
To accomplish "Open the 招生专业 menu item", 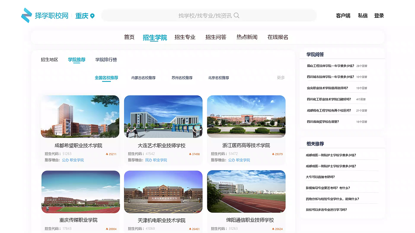I will [185, 37].
